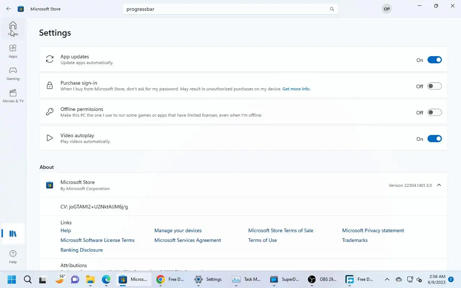Switch to Task Manager on taskbar

pyautogui.click(x=246, y=279)
